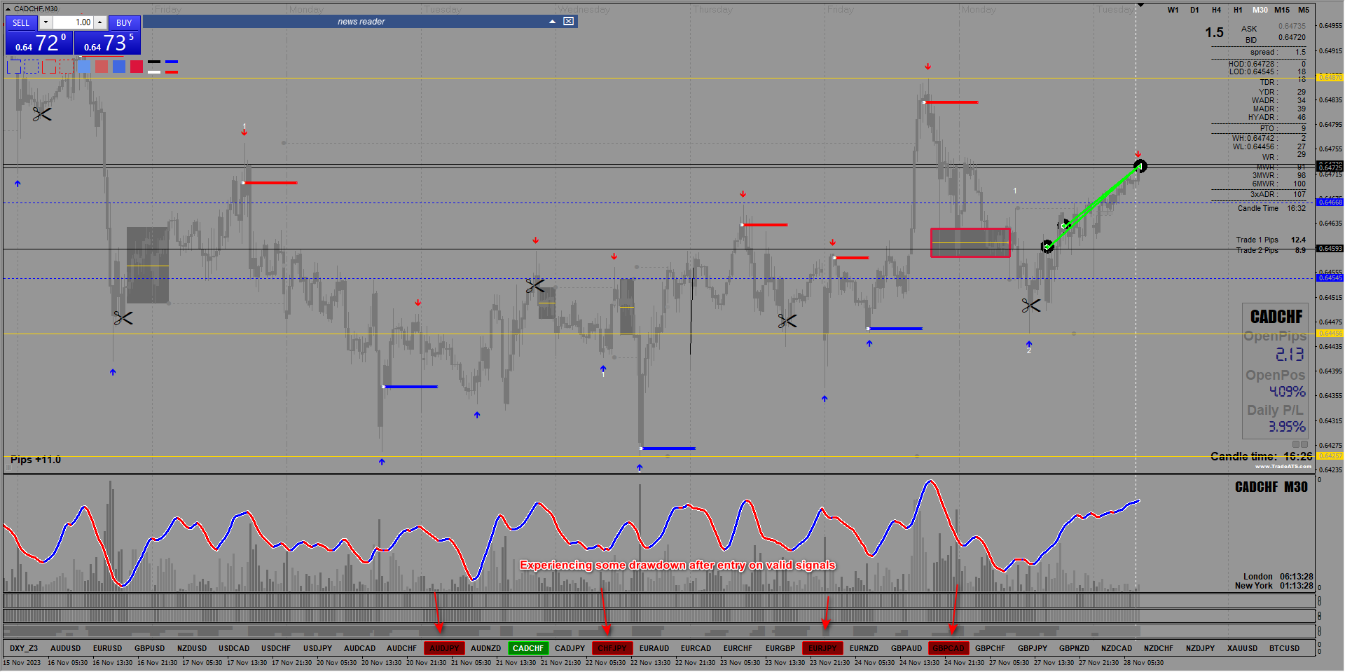Select the red horizontal line tool
Viewport: 1345px width, 672px height.
tap(172, 72)
